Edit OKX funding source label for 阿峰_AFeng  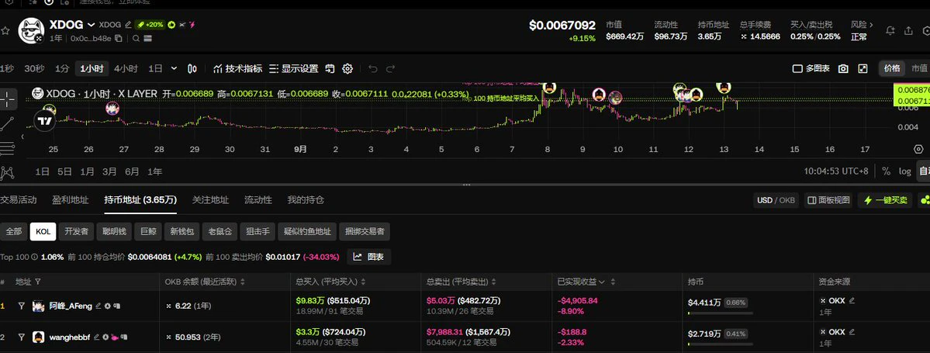click(852, 301)
